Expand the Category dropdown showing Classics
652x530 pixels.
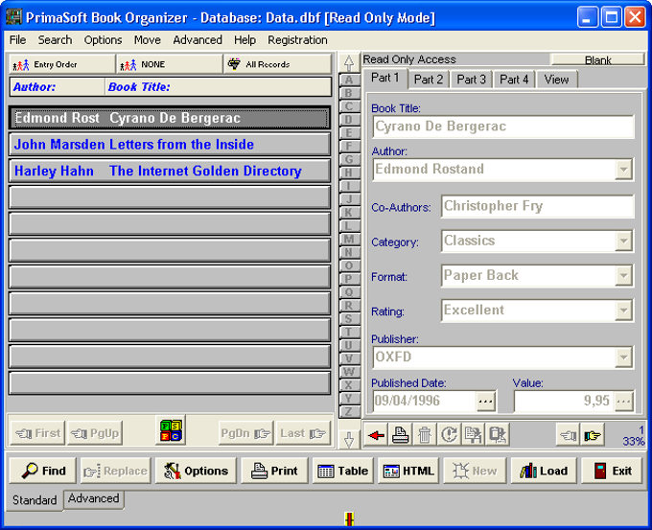click(623, 242)
